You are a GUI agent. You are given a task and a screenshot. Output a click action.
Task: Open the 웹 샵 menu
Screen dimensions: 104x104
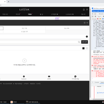coord(41,14)
